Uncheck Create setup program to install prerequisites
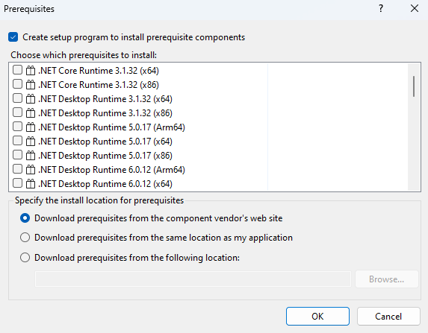The width and height of the screenshot is (428, 333). (13, 37)
